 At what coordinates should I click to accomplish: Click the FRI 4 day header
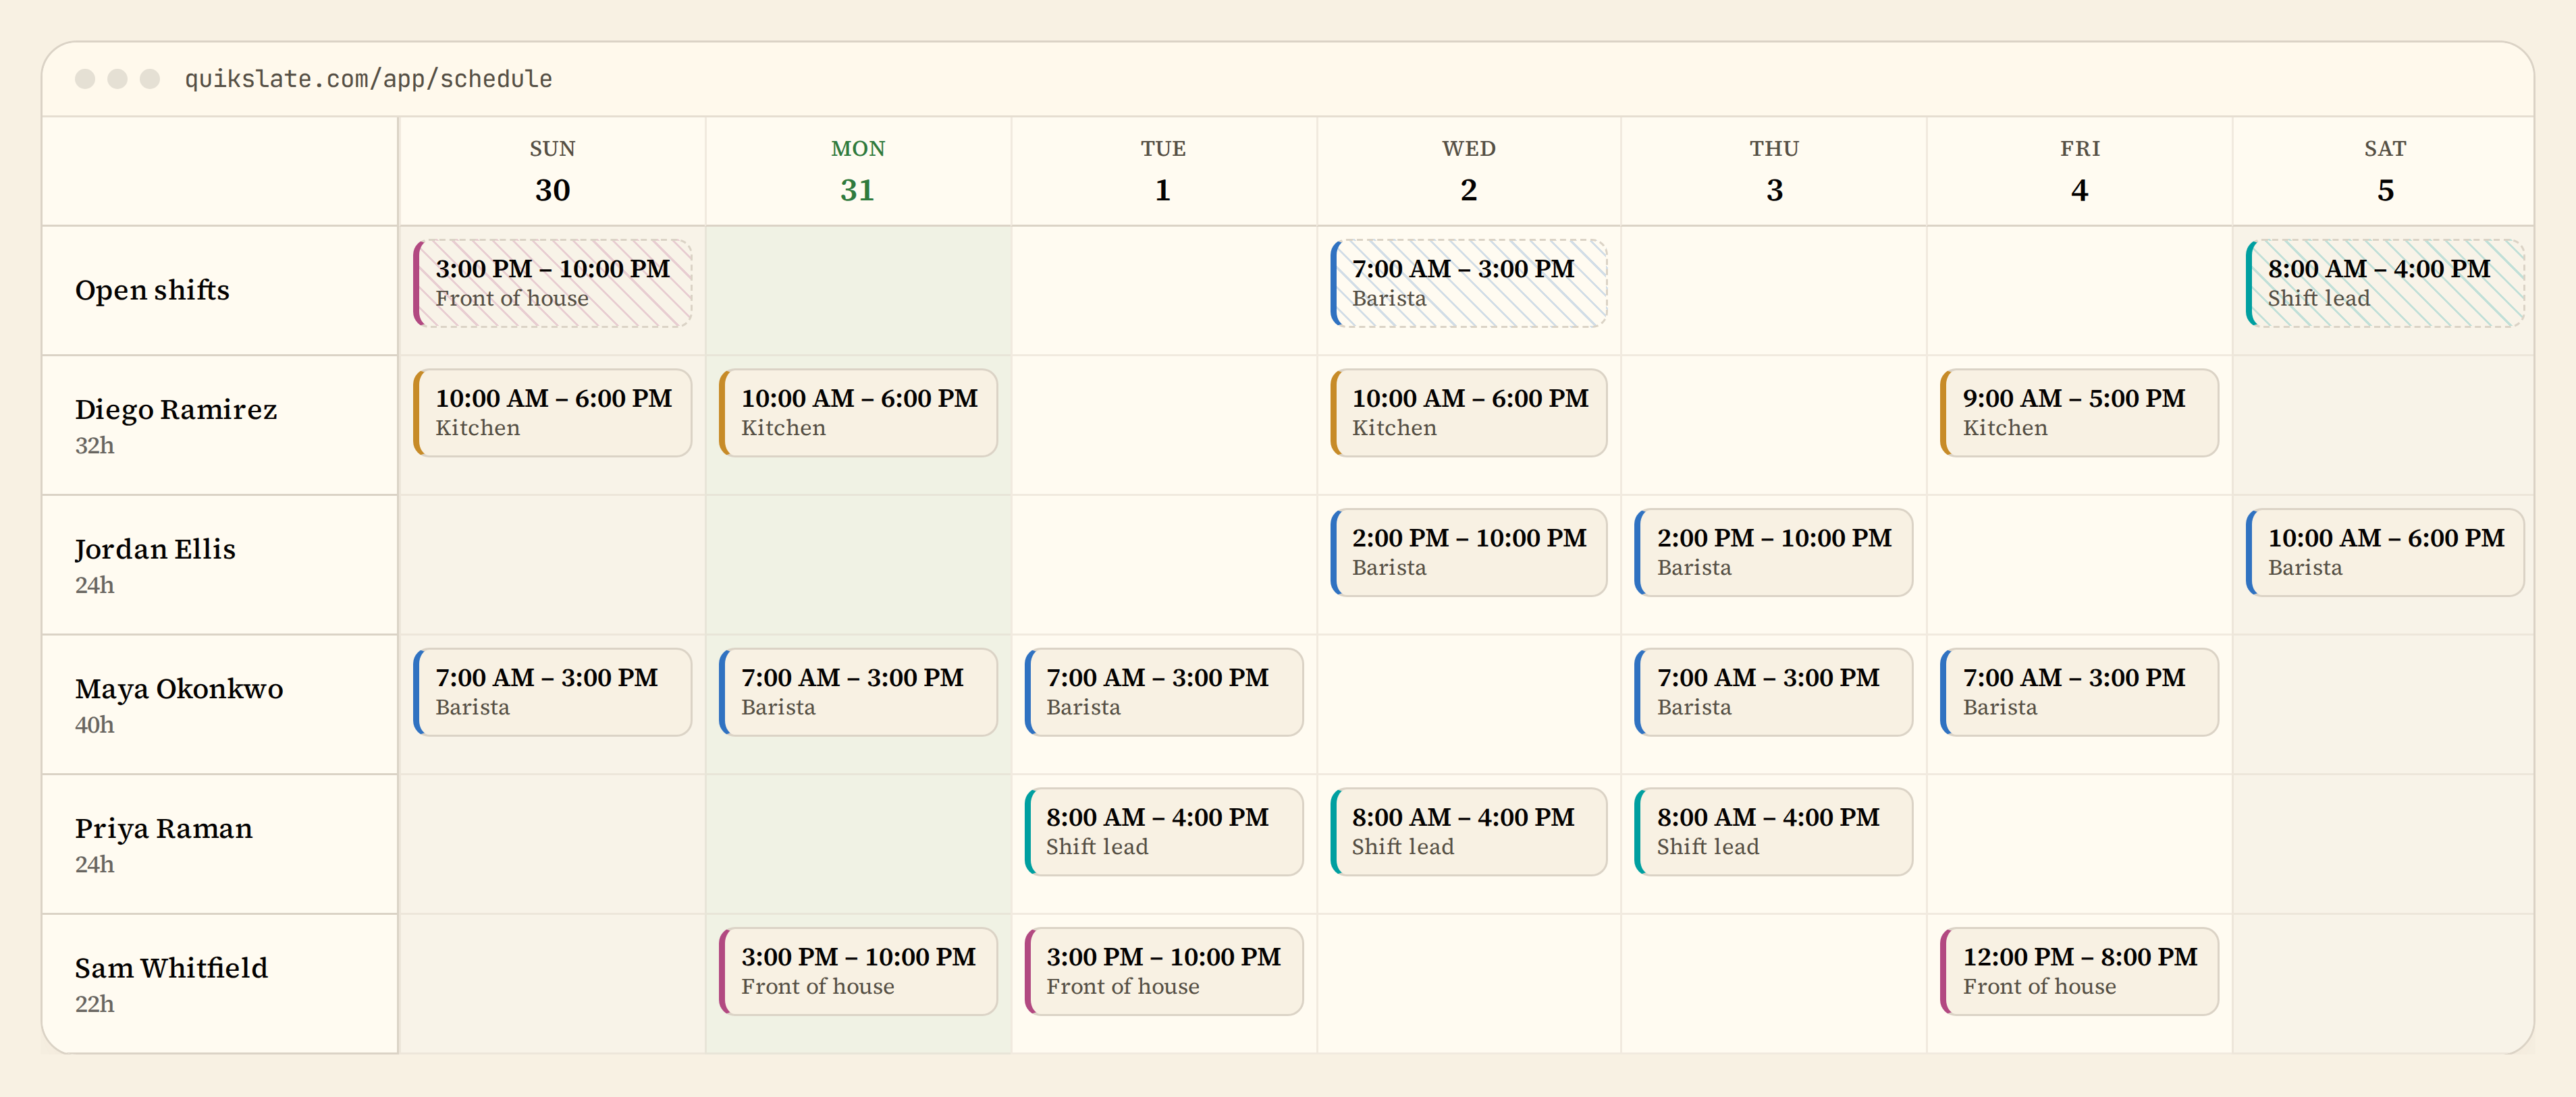coord(2080,171)
